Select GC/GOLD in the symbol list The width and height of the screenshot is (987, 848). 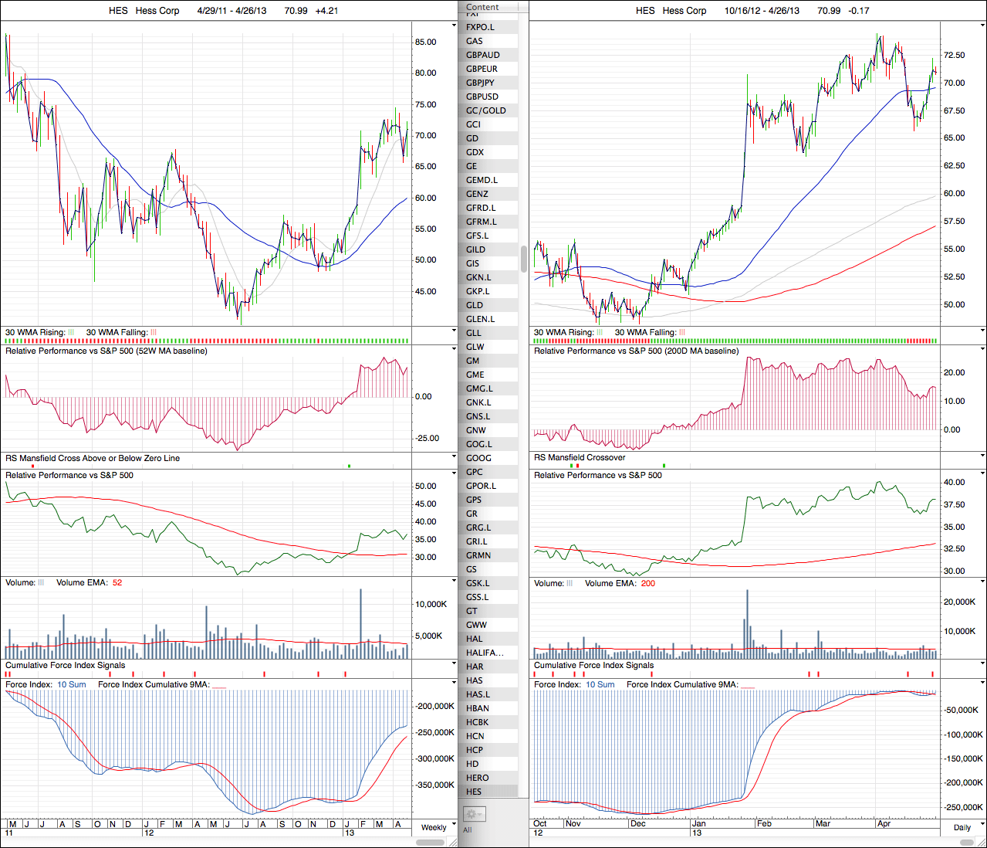(486, 110)
